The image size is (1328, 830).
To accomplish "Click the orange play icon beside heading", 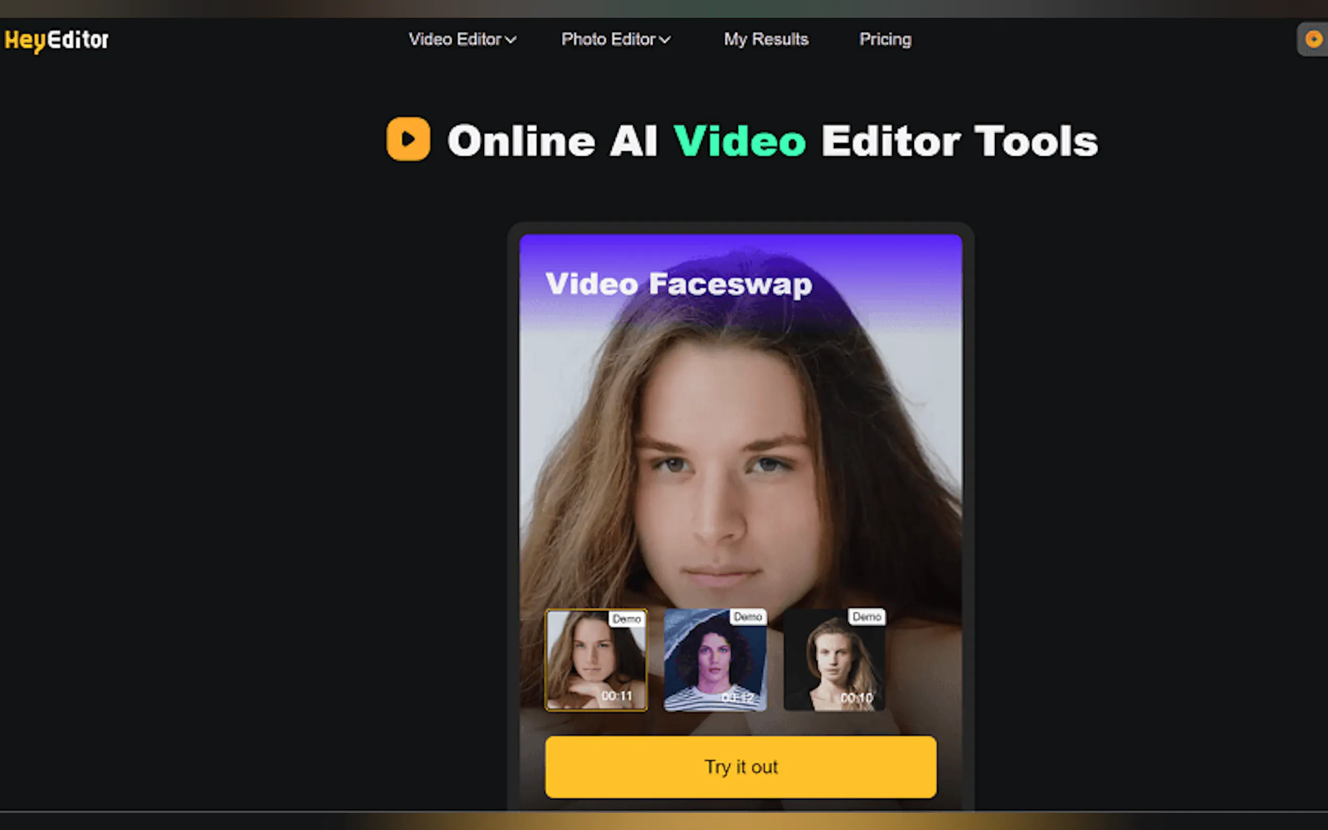I will [x=408, y=140].
